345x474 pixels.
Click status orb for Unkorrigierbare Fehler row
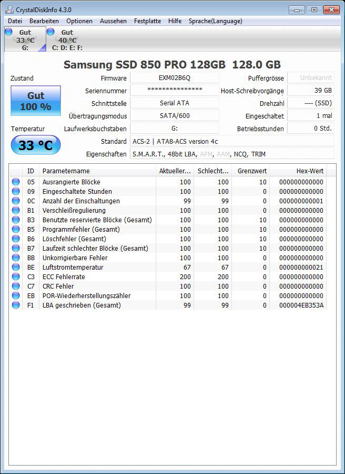tap(16, 258)
